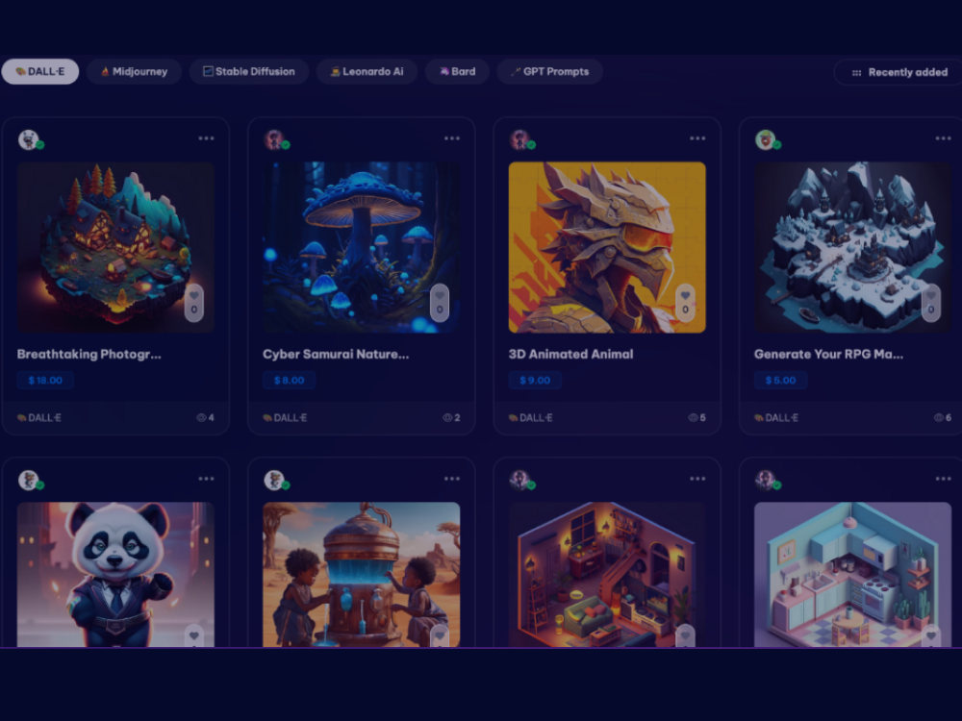962x721 pixels.
Task: Open the Recently added sort dropdown
Action: tap(899, 72)
